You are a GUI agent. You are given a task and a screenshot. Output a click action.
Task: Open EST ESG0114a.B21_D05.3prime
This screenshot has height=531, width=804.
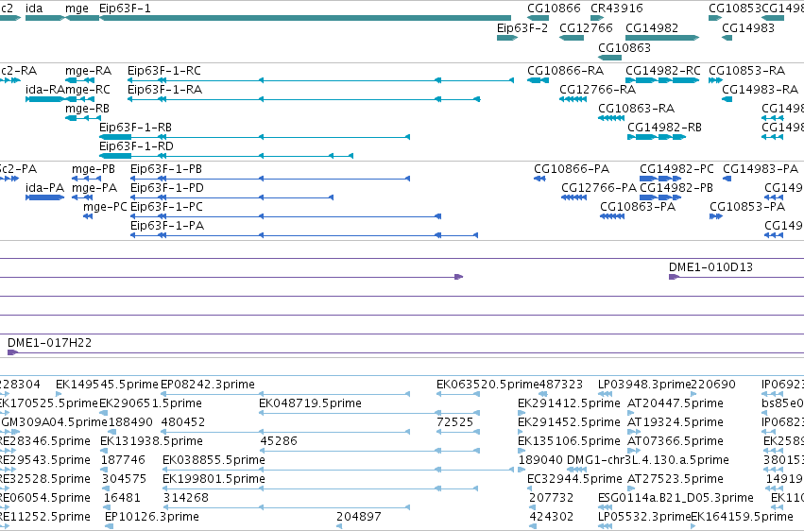605,507
